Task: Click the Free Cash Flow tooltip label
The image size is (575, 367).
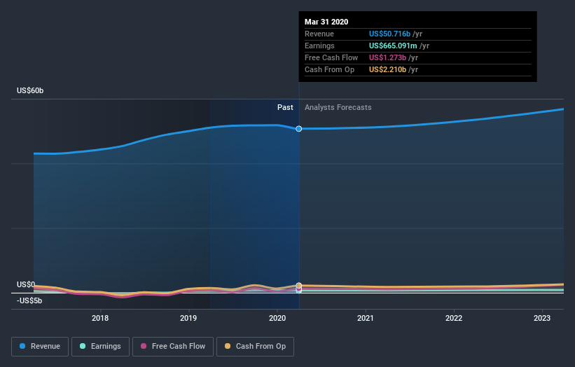Action: [331, 57]
